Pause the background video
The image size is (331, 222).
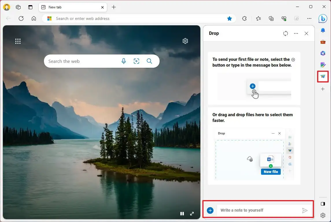pyautogui.click(x=182, y=213)
